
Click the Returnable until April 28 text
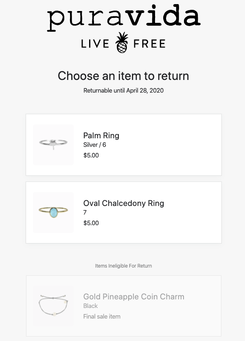123,91
